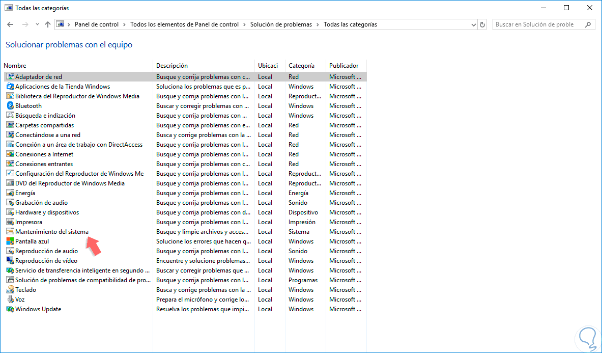Screen dimensions: 602x353
Task: Click the Biblioteca del Reproductor de Windows Media icon
Action: click(x=10, y=96)
